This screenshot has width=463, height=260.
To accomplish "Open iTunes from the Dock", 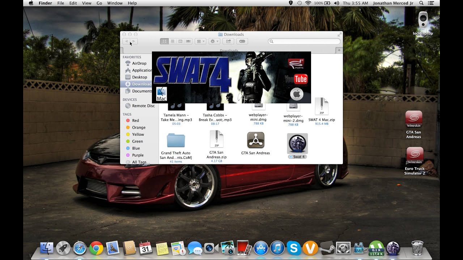I will tap(277, 248).
